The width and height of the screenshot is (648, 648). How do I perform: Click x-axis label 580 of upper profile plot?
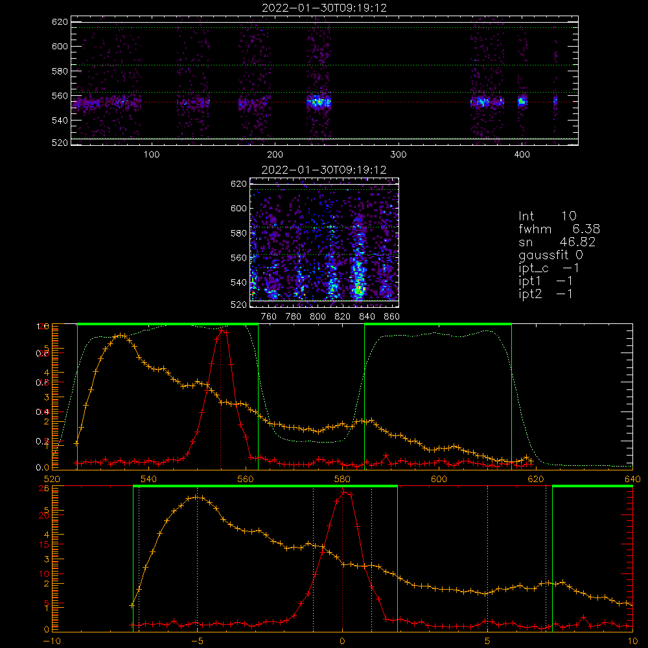(x=342, y=479)
